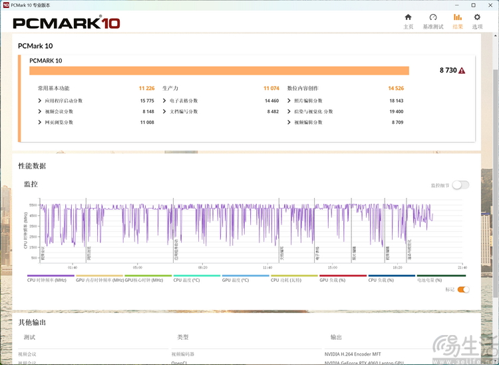
Task: Expand the 视频编辑分数 row chevron
Action: (289, 123)
